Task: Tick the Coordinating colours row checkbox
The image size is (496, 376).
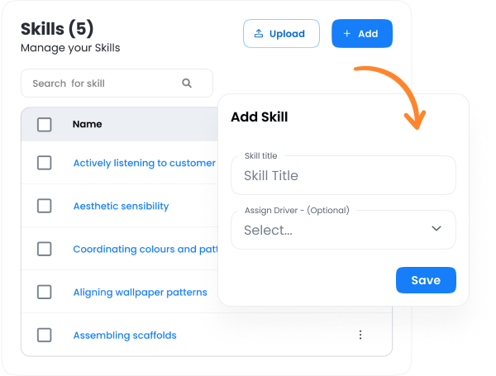Action: pos(45,249)
